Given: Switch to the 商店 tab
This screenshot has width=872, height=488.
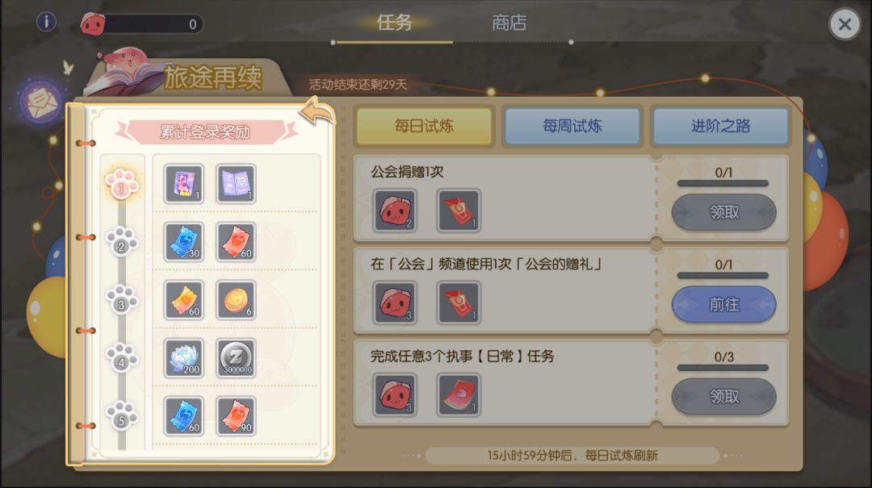Looking at the screenshot, I should 509,23.
